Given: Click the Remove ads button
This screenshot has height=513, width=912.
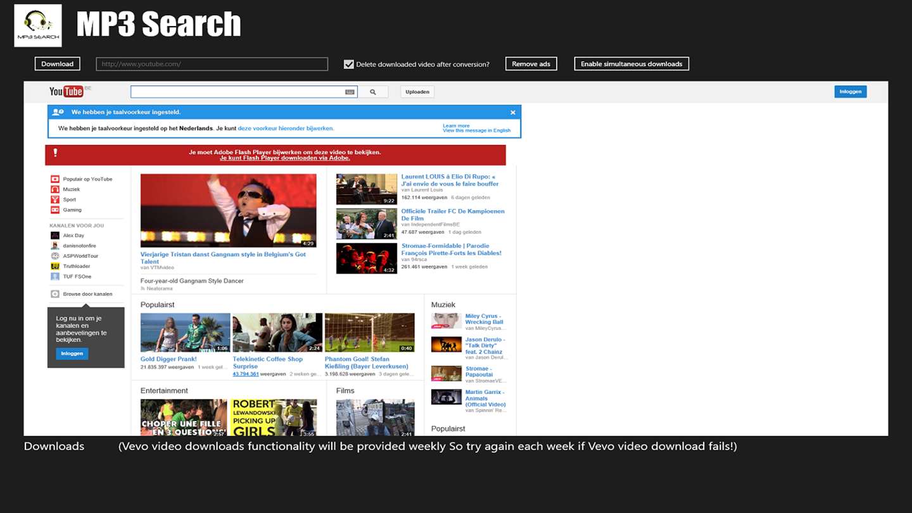Looking at the screenshot, I should point(531,64).
